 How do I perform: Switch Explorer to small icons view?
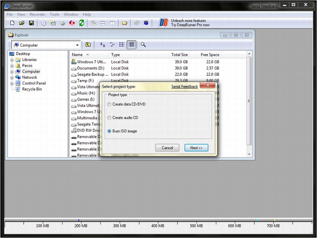click(112, 45)
